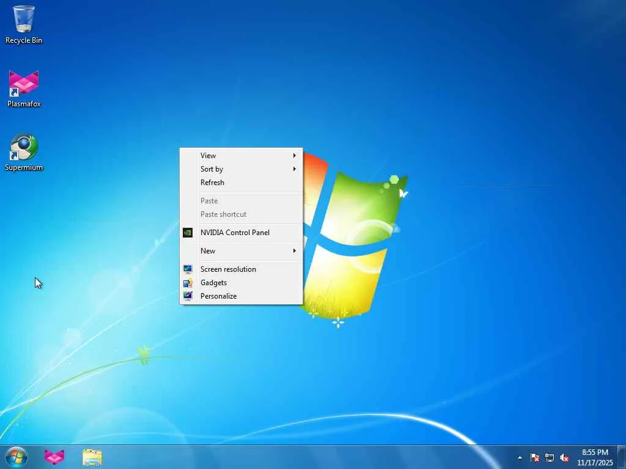
Task: Open Windows Explorer from the taskbar
Action: [x=92, y=457]
